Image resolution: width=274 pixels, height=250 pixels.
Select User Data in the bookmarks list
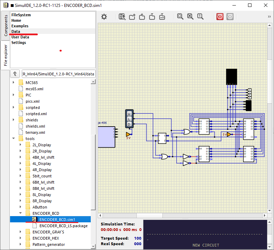point(20,37)
